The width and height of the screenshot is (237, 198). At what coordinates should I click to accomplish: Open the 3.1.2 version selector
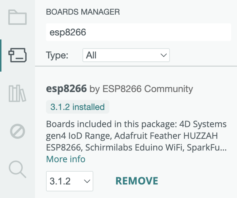click(x=70, y=181)
